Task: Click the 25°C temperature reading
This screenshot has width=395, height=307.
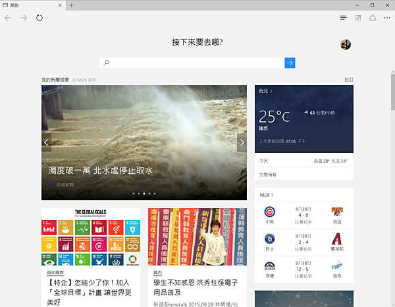Action: point(275,117)
